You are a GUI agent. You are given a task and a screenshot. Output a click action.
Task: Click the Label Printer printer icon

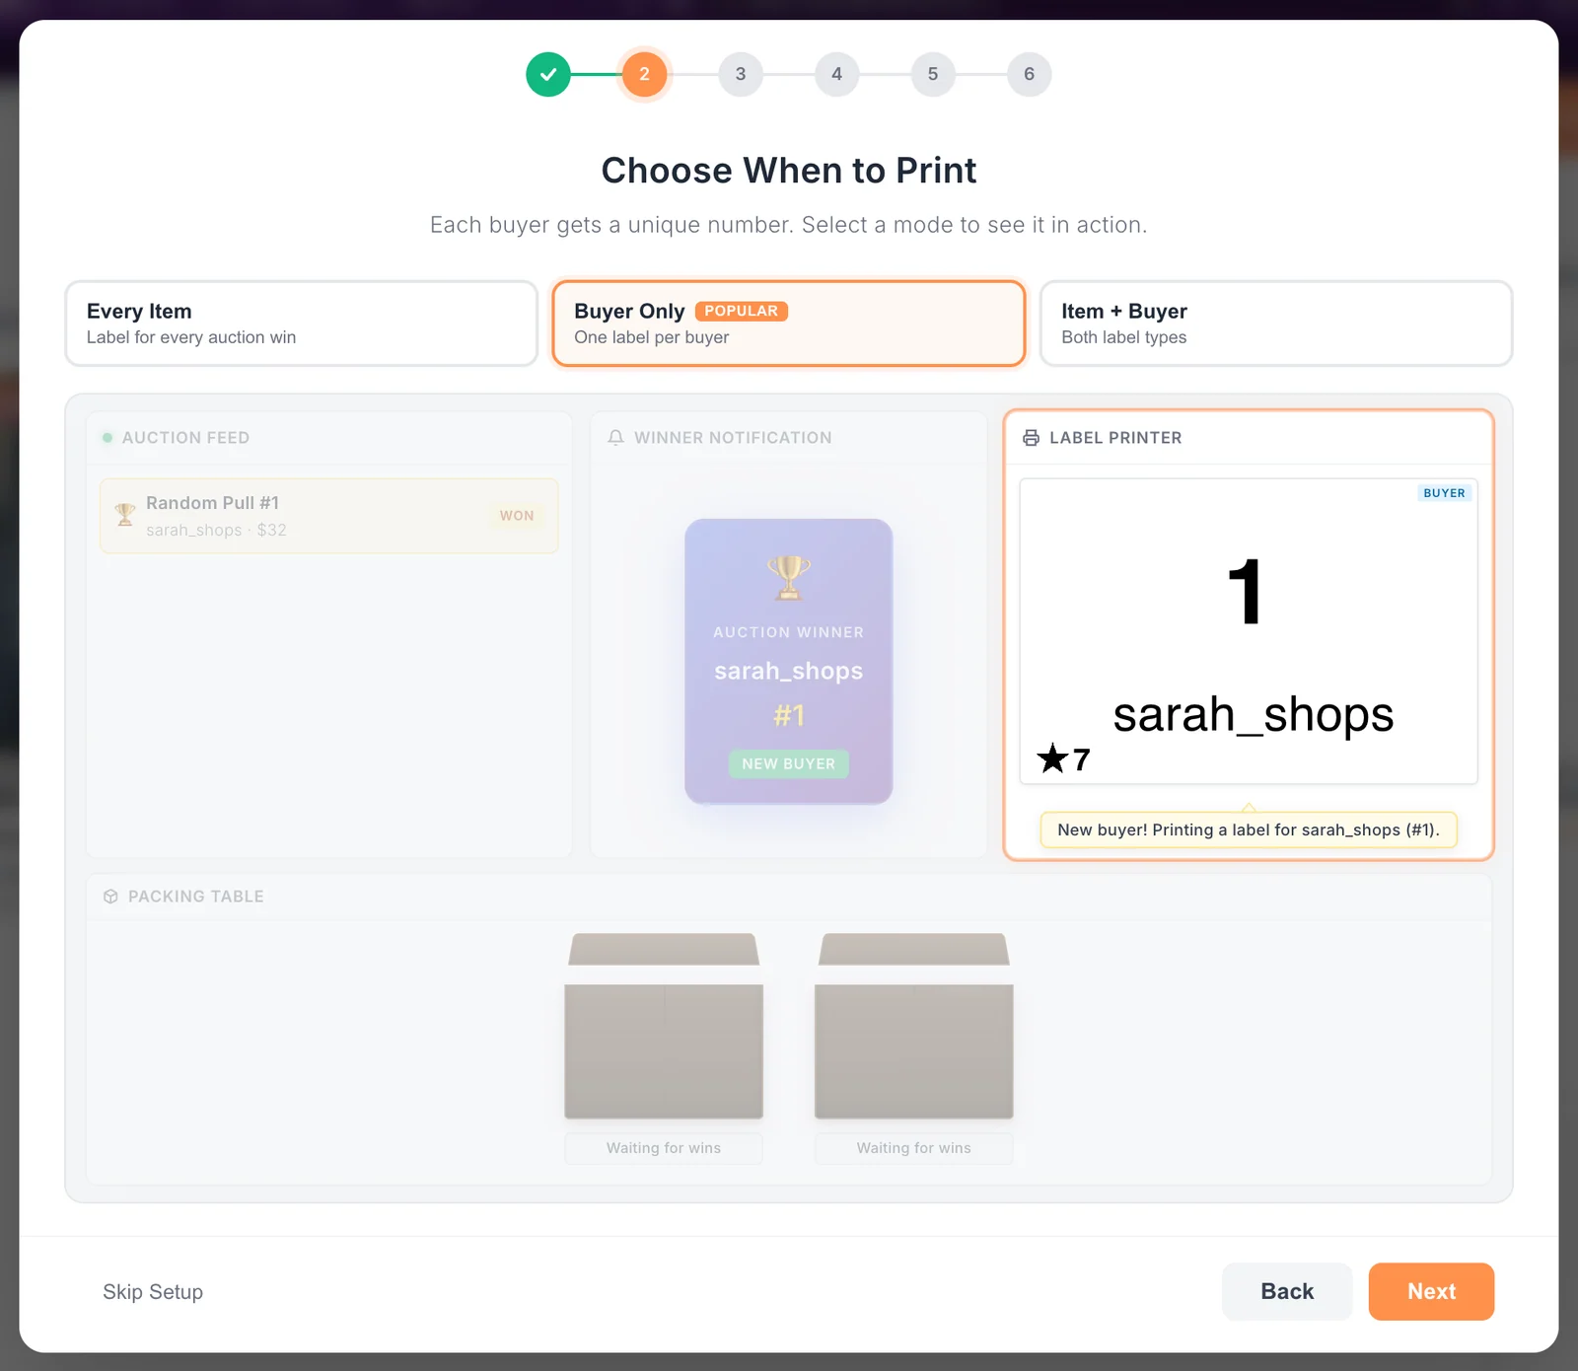click(1031, 438)
